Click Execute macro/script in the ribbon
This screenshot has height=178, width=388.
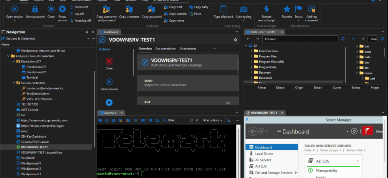click(266, 13)
